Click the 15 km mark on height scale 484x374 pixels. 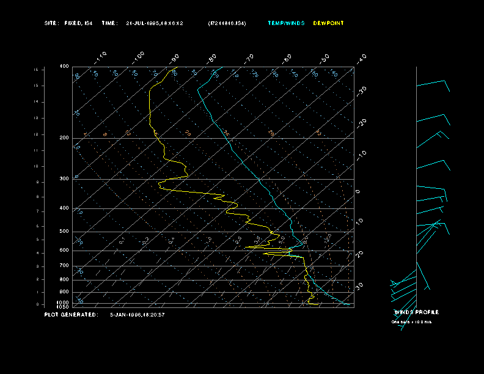pyautogui.click(x=36, y=70)
